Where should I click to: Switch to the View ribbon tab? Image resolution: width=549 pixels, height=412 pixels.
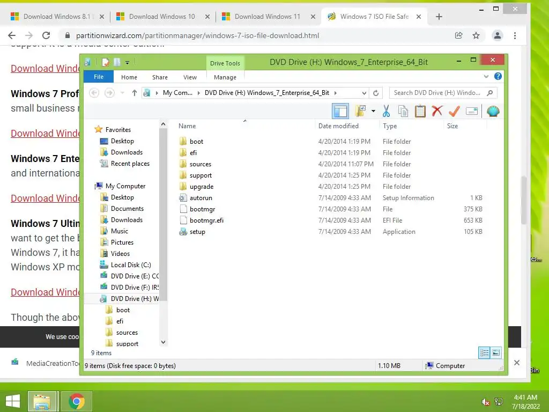(x=190, y=77)
